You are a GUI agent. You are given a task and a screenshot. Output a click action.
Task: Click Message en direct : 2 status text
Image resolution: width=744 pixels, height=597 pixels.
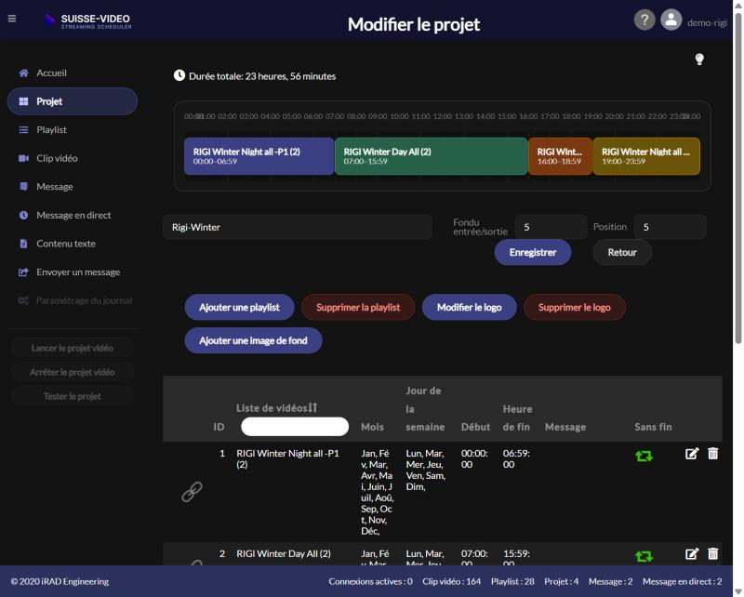(x=682, y=581)
